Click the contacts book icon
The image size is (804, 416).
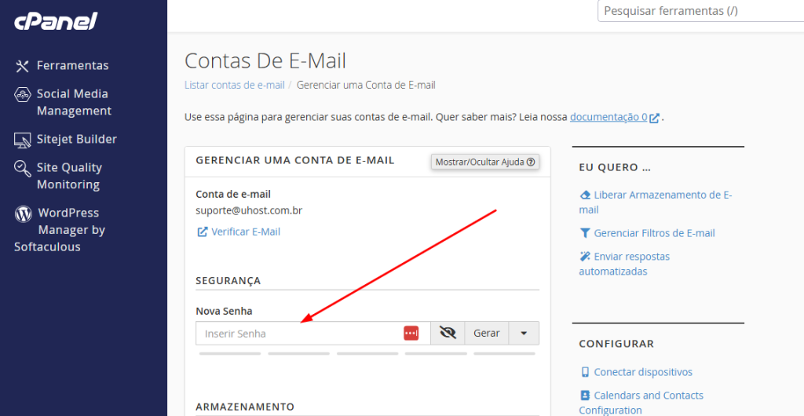point(585,396)
